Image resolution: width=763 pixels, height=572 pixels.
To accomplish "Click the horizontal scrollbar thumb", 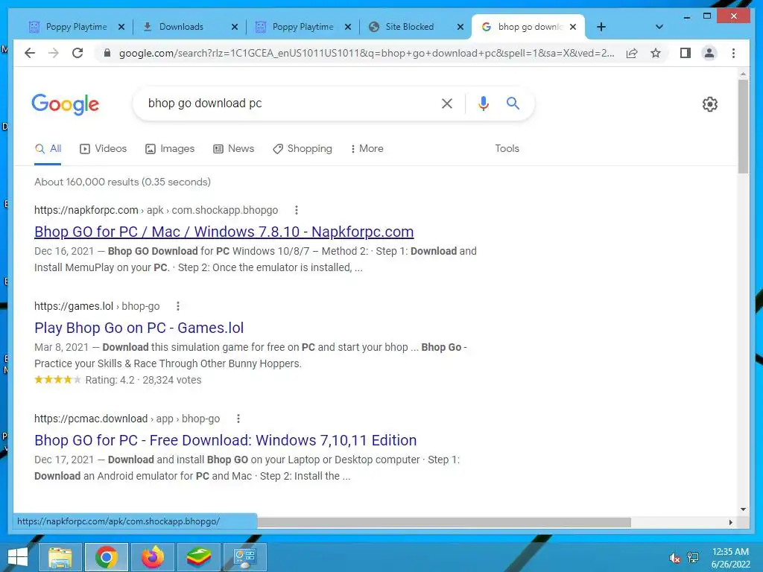I will tap(444, 522).
